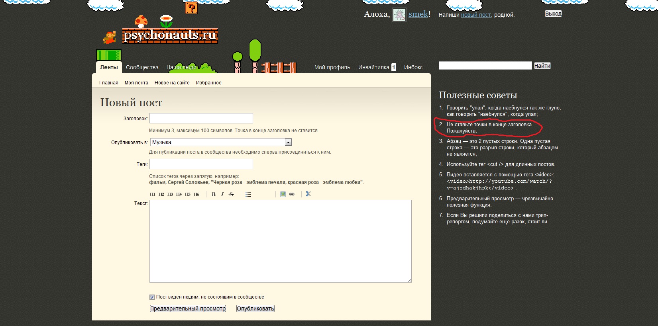
Task: Apply H5 heading format
Action: 187,194
